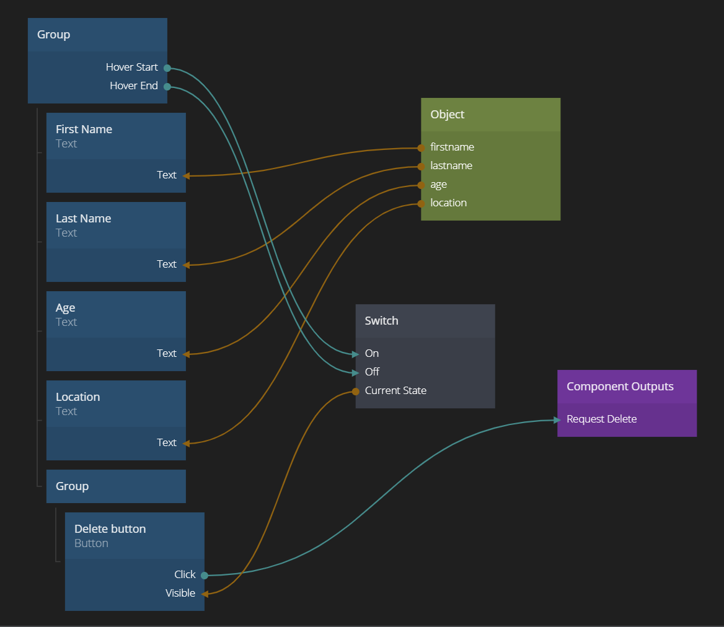Click the Text input arrow on Location node
Viewport: 724px width, 627px height.
[186, 443]
